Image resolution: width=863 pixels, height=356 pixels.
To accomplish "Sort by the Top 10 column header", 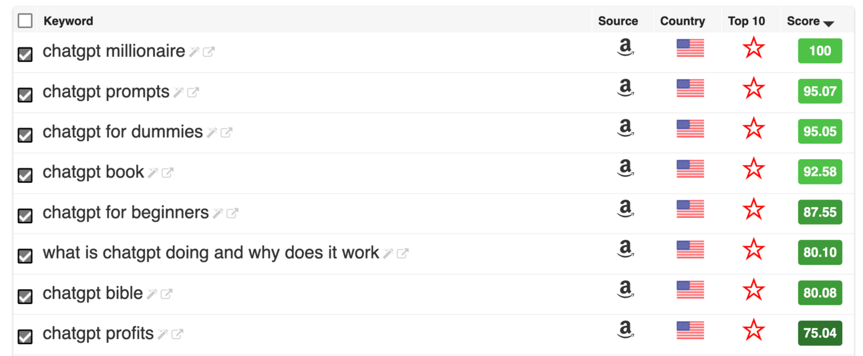I will click(x=746, y=21).
